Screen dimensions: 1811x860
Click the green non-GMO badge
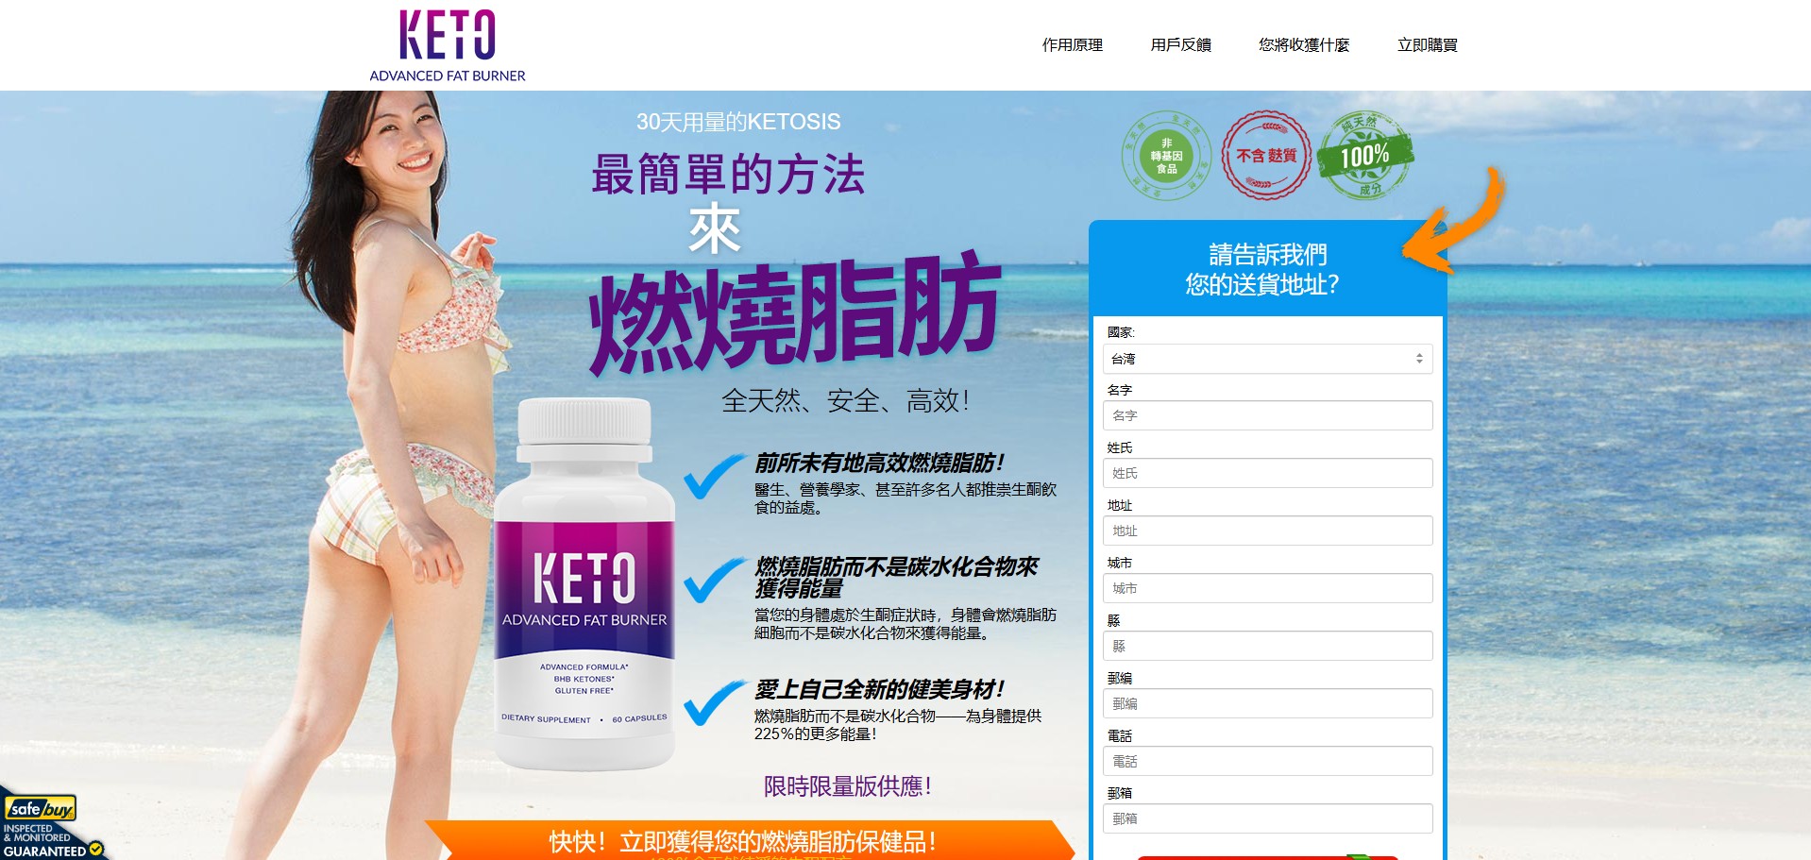1166,156
